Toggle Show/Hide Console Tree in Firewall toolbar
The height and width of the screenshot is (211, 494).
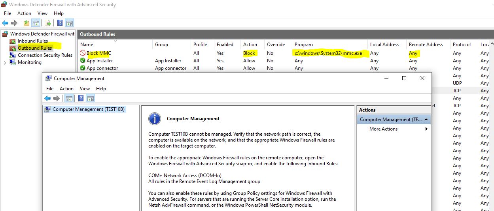36,23
